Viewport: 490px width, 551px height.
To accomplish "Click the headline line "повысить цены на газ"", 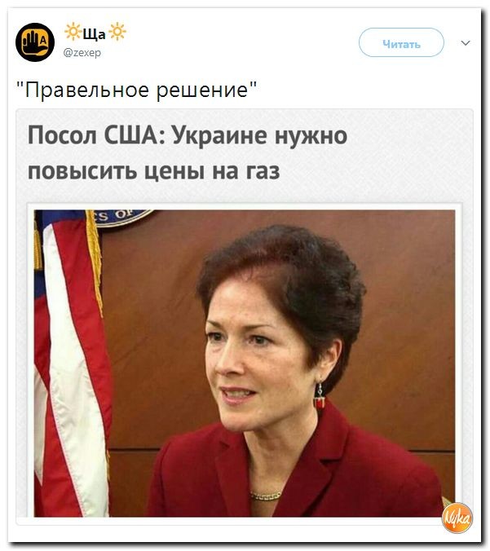I will click(153, 171).
